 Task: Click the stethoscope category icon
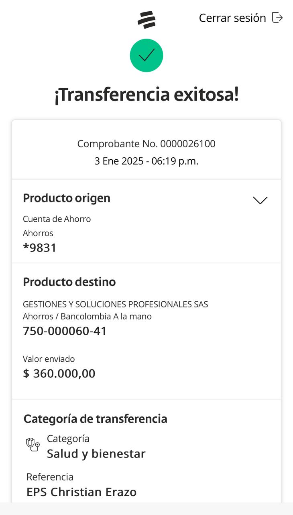point(33,444)
